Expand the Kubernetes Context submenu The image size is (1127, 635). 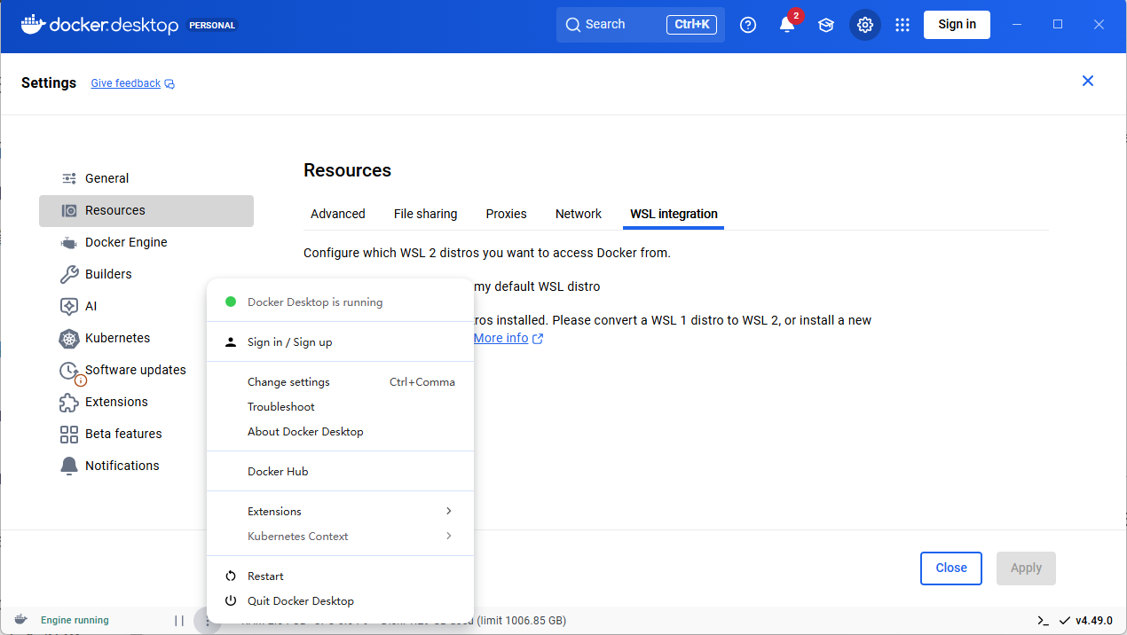coord(340,536)
